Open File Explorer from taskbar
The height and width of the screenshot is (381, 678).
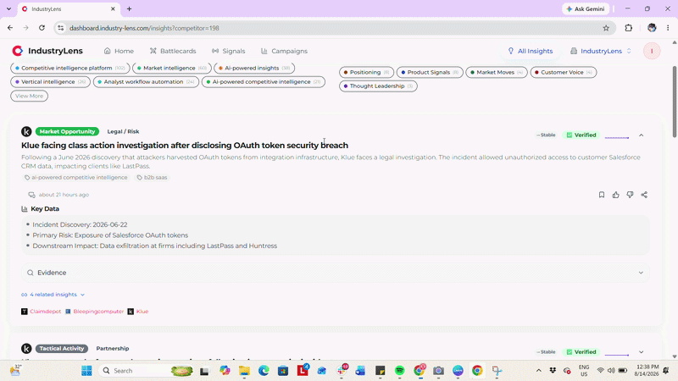click(244, 371)
